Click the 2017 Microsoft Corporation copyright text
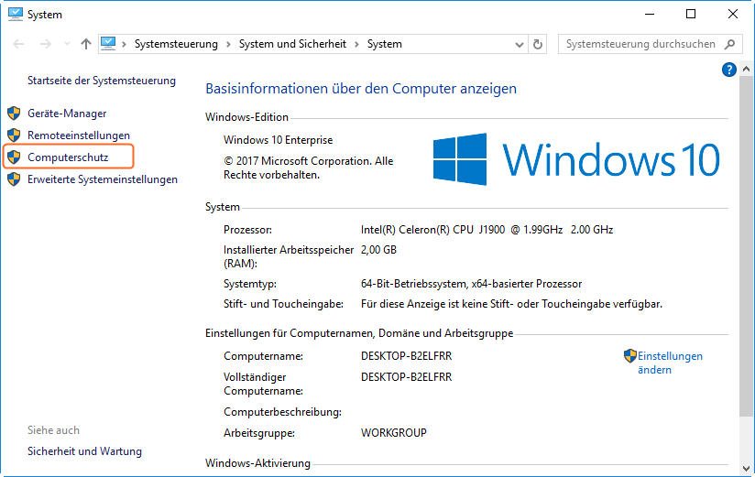 pyautogui.click(x=308, y=168)
